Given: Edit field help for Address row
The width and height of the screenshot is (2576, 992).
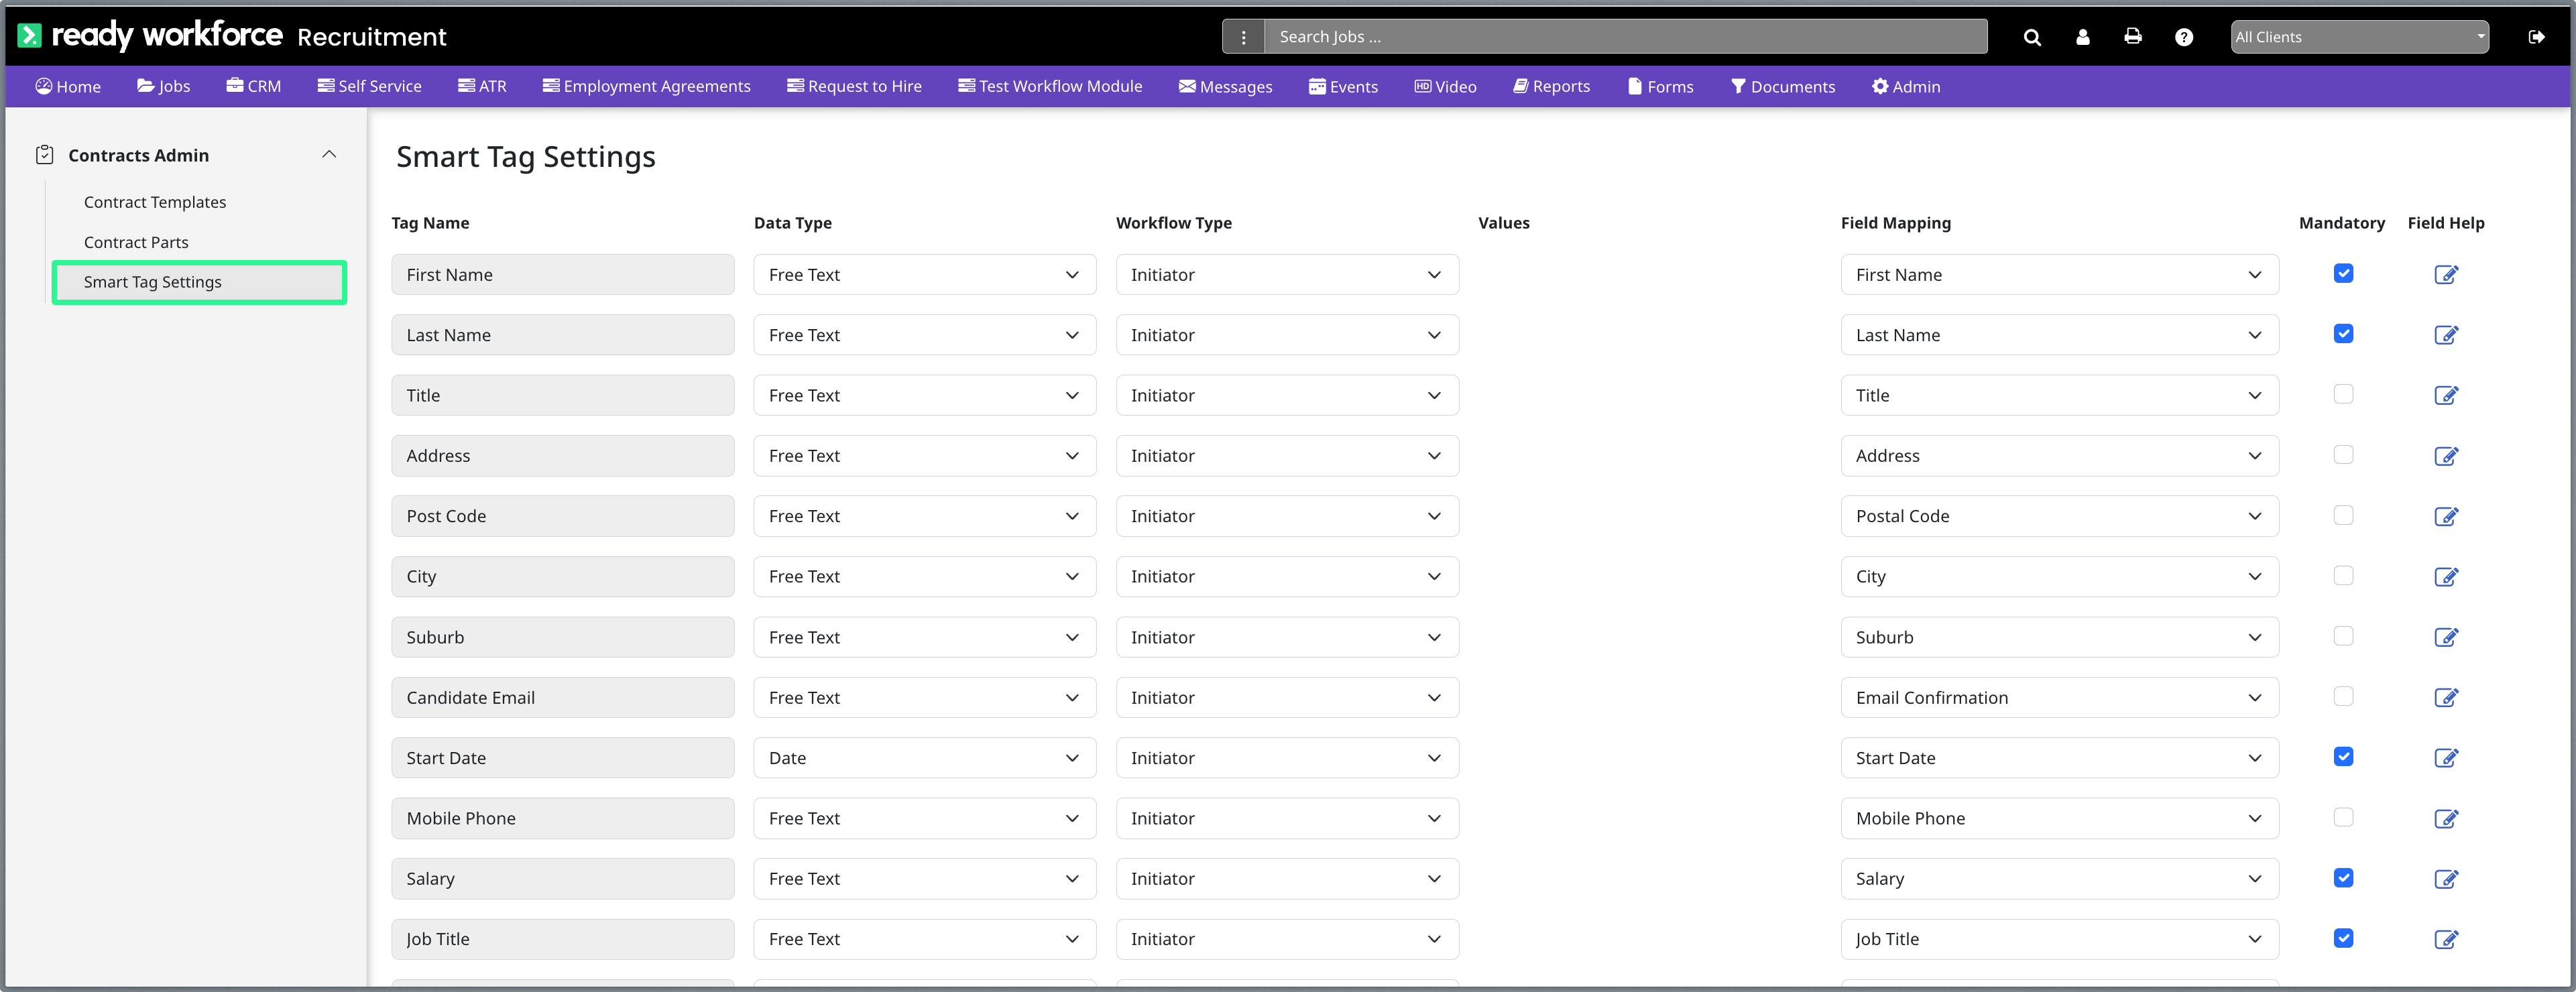Looking at the screenshot, I should [2446, 456].
